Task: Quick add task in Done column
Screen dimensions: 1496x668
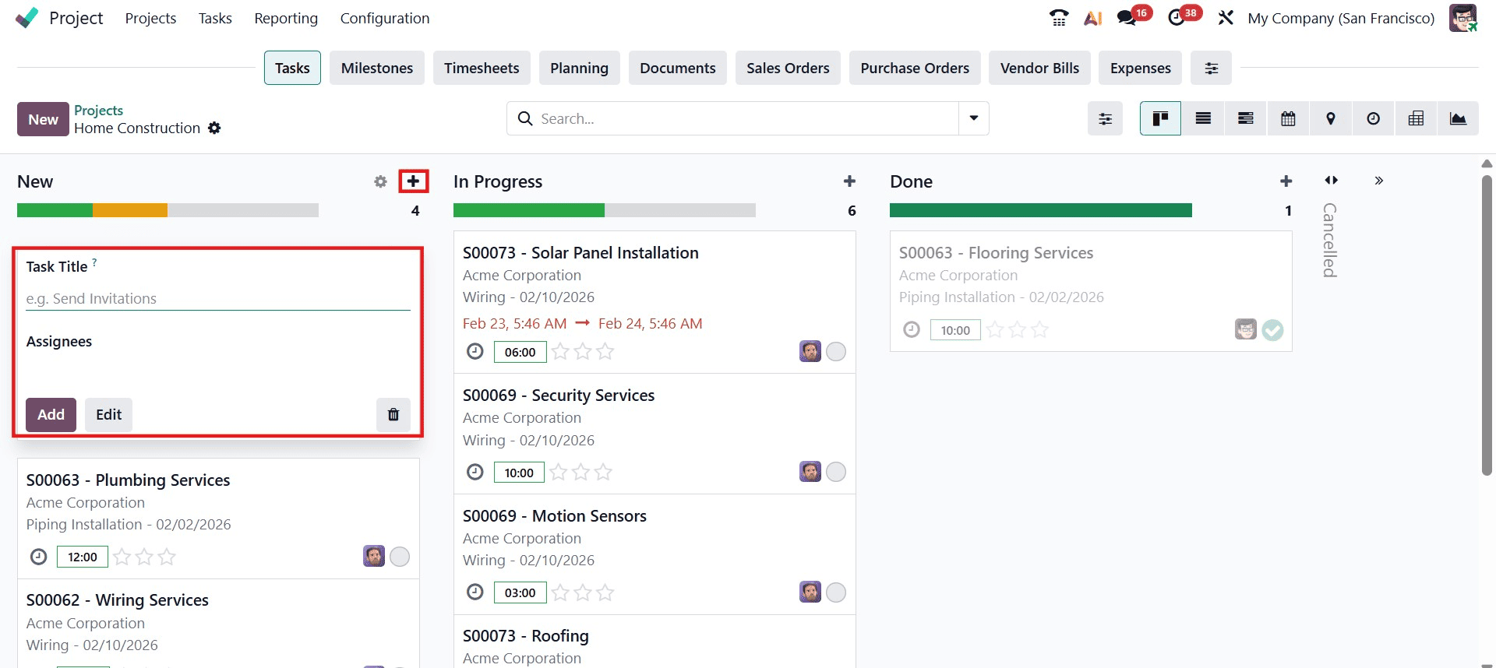Action: pyautogui.click(x=1286, y=181)
